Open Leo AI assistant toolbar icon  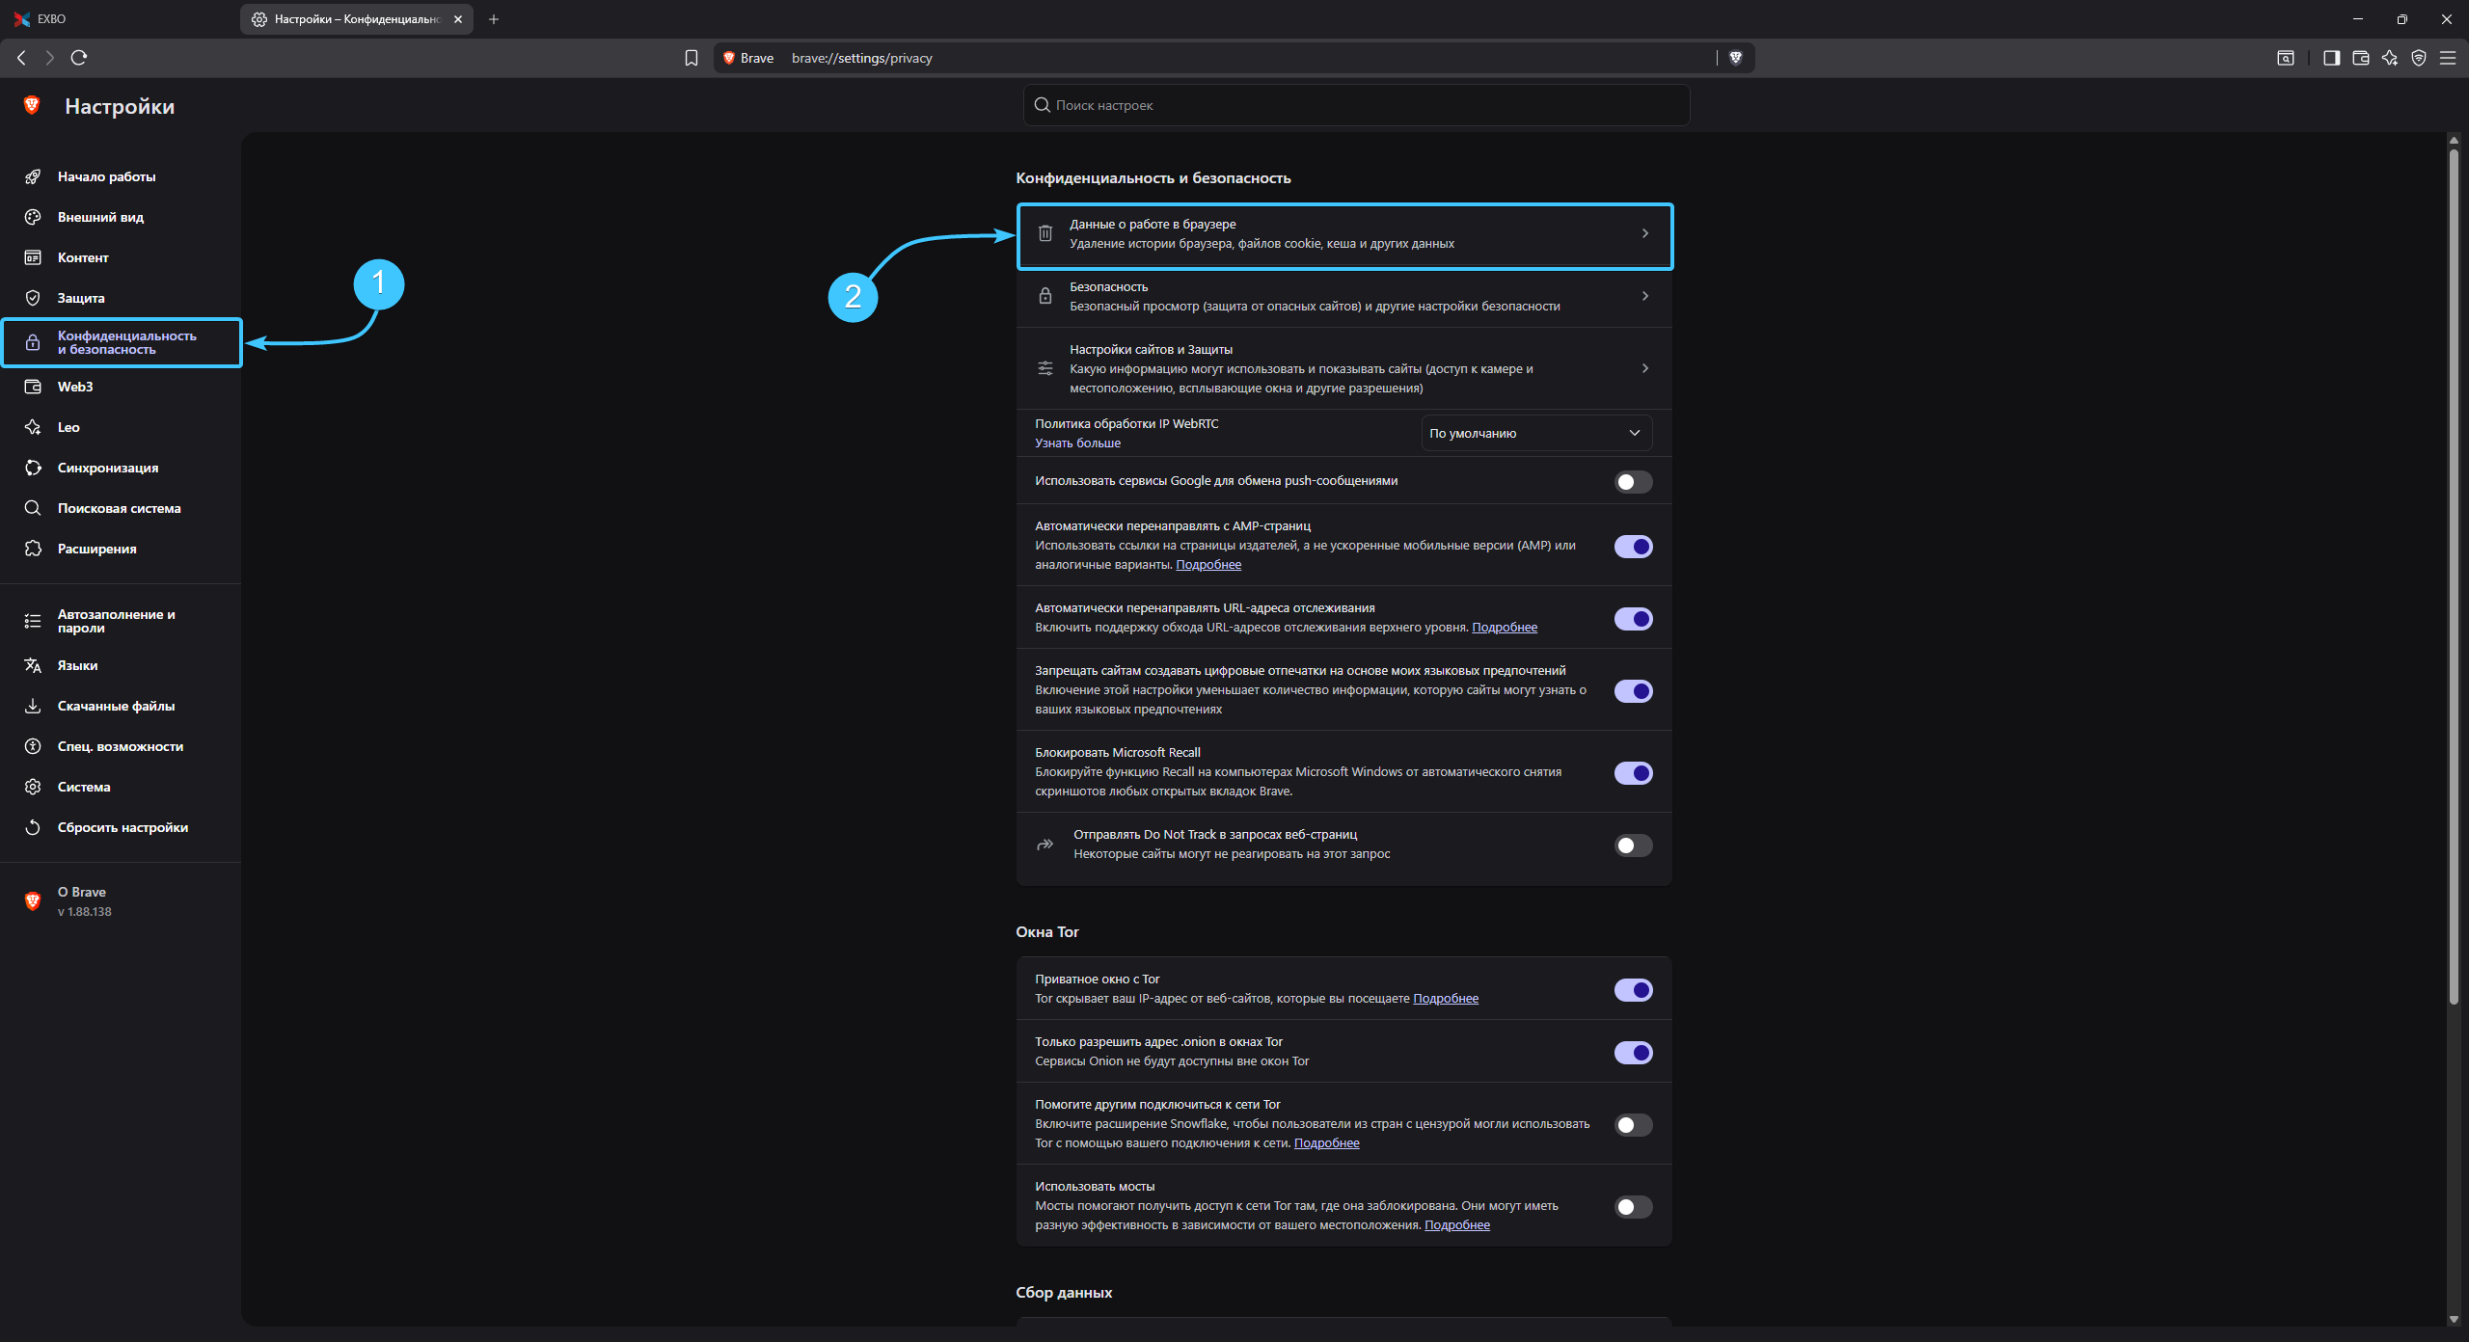[2389, 58]
